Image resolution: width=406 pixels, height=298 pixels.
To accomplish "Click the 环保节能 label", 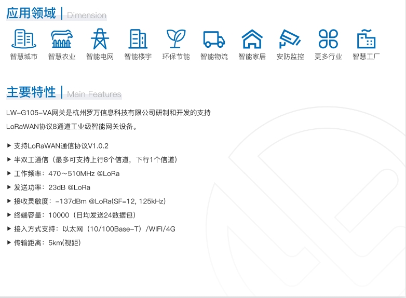I will pyautogui.click(x=176, y=57).
